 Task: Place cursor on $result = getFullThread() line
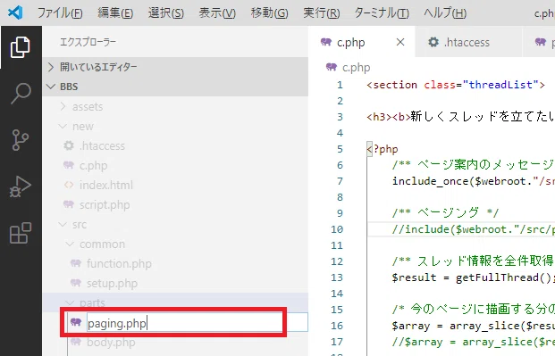[x=474, y=277]
